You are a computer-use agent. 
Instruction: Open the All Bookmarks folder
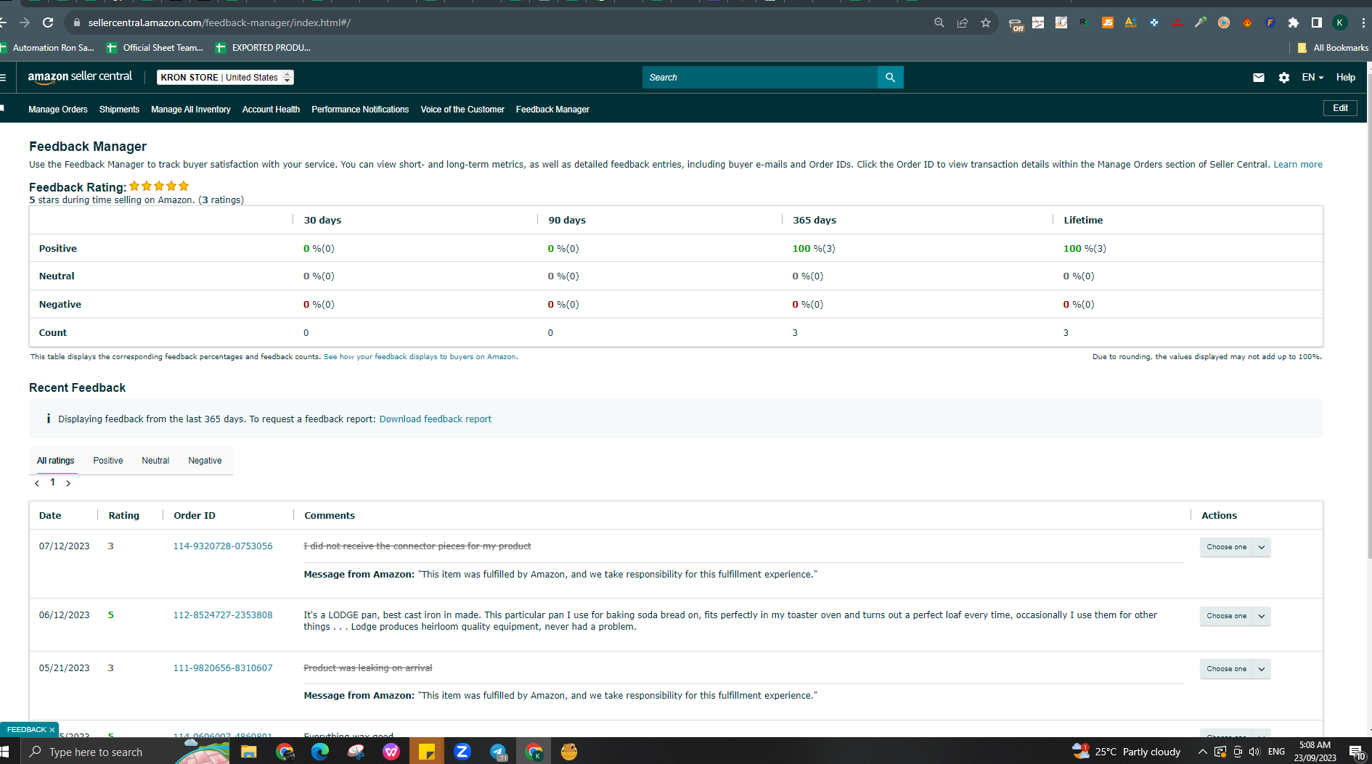coord(1333,48)
